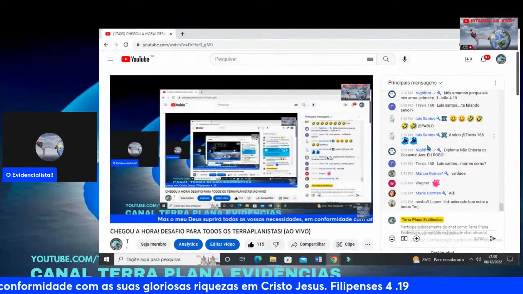
Task: Click the live video player
Action: click(x=241, y=149)
